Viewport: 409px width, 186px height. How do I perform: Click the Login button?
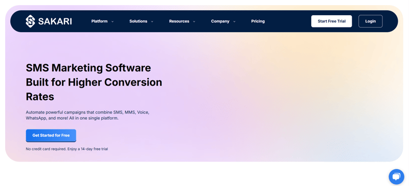(x=370, y=21)
